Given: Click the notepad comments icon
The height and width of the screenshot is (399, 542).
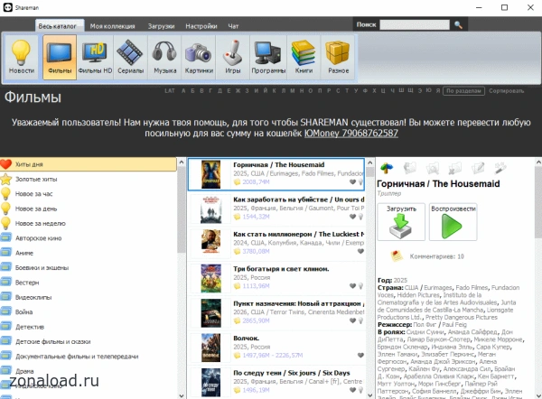Looking at the screenshot, I should tap(397, 256).
